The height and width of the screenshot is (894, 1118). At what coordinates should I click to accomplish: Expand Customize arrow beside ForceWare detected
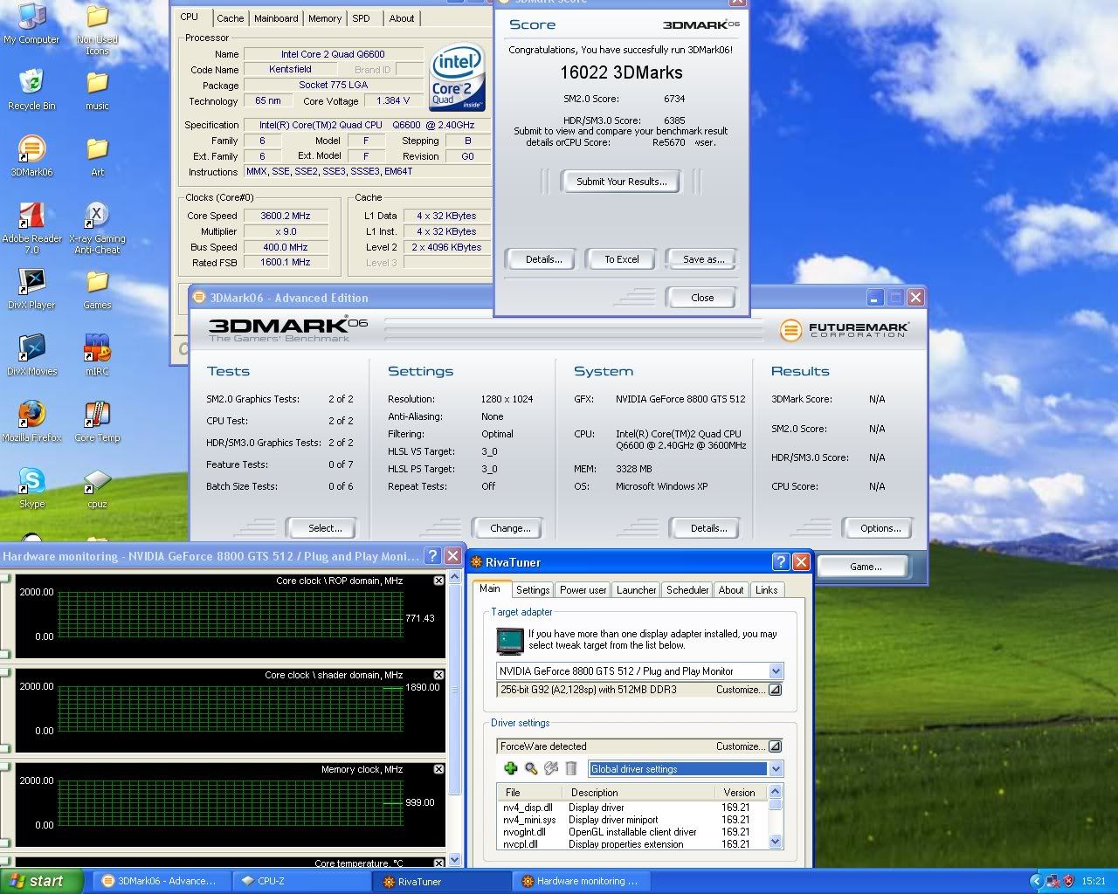pyautogui.click(x=775, y=746)
